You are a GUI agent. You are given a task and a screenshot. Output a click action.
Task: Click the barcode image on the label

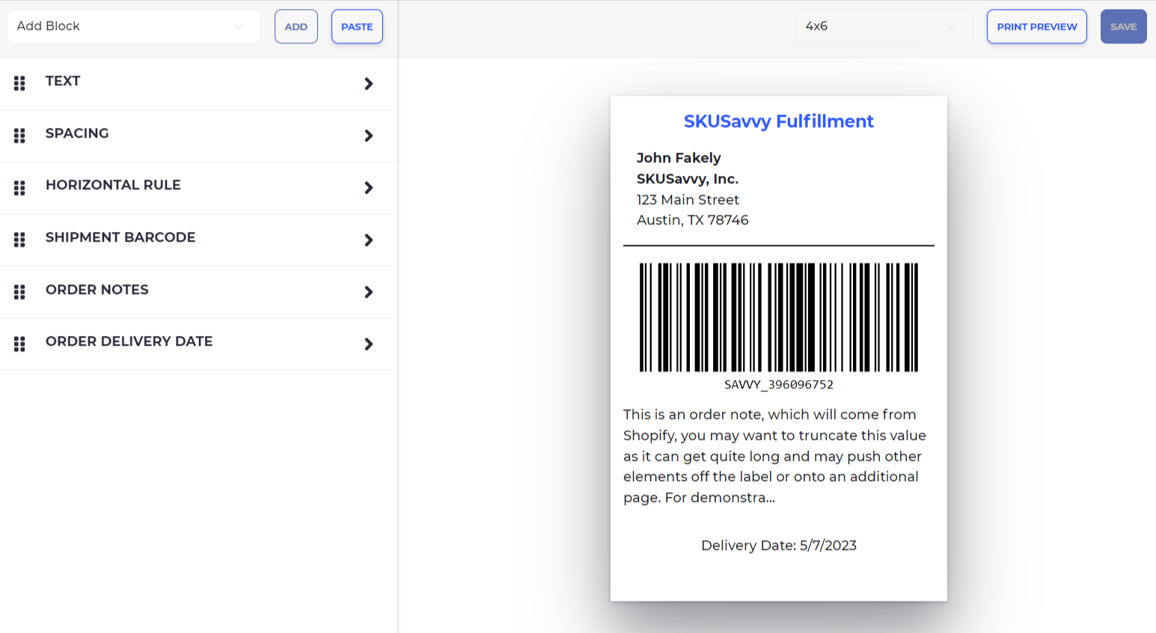click(x=779, y=317)
